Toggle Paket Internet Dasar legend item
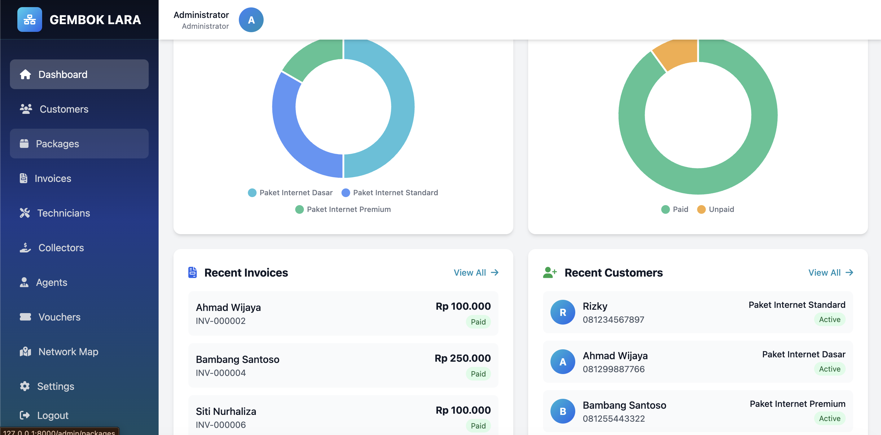Viewport: 881px width, 435px height. coord(290,192)
